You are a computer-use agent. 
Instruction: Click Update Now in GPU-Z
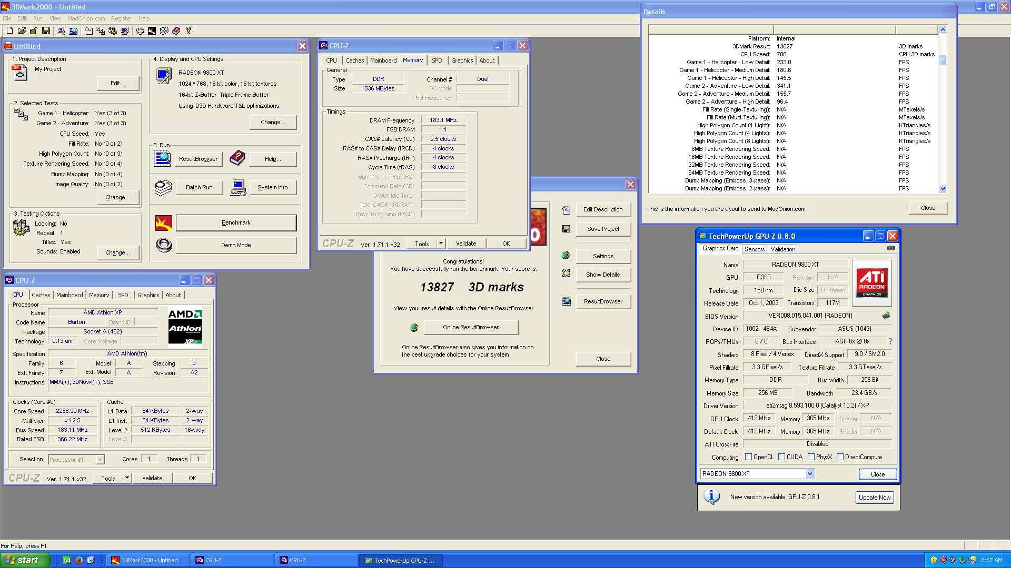point(875,498)
